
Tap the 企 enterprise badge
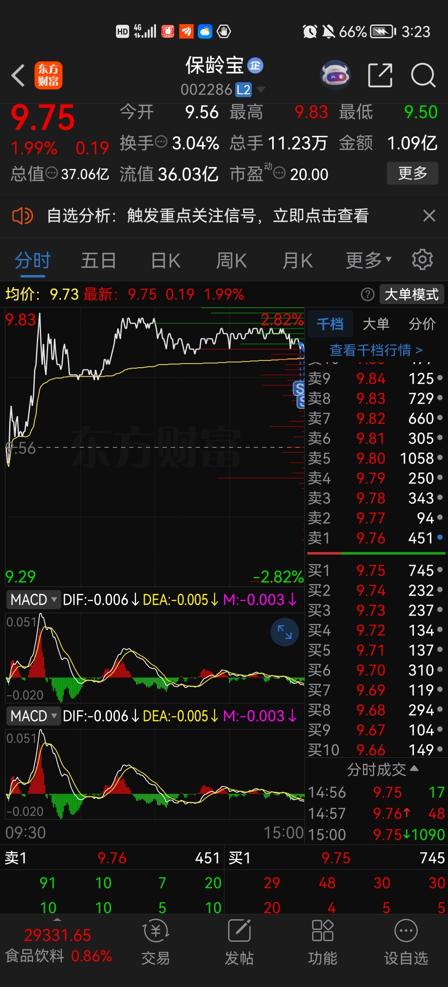click(255, 66)
